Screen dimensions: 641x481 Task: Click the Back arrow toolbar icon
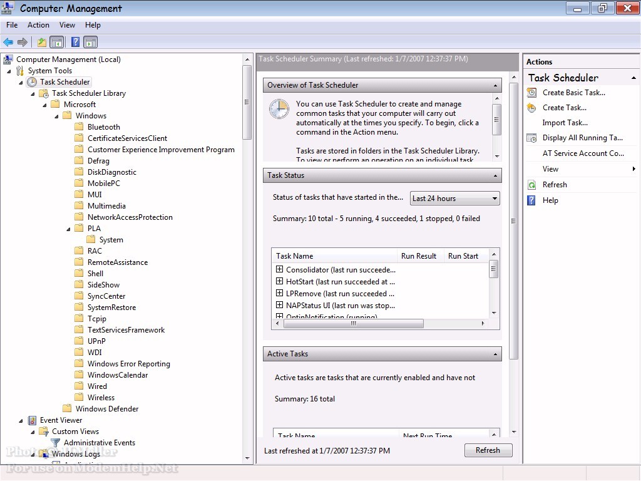click(8, 42)
